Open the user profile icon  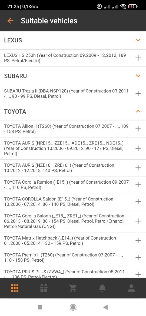131,288
